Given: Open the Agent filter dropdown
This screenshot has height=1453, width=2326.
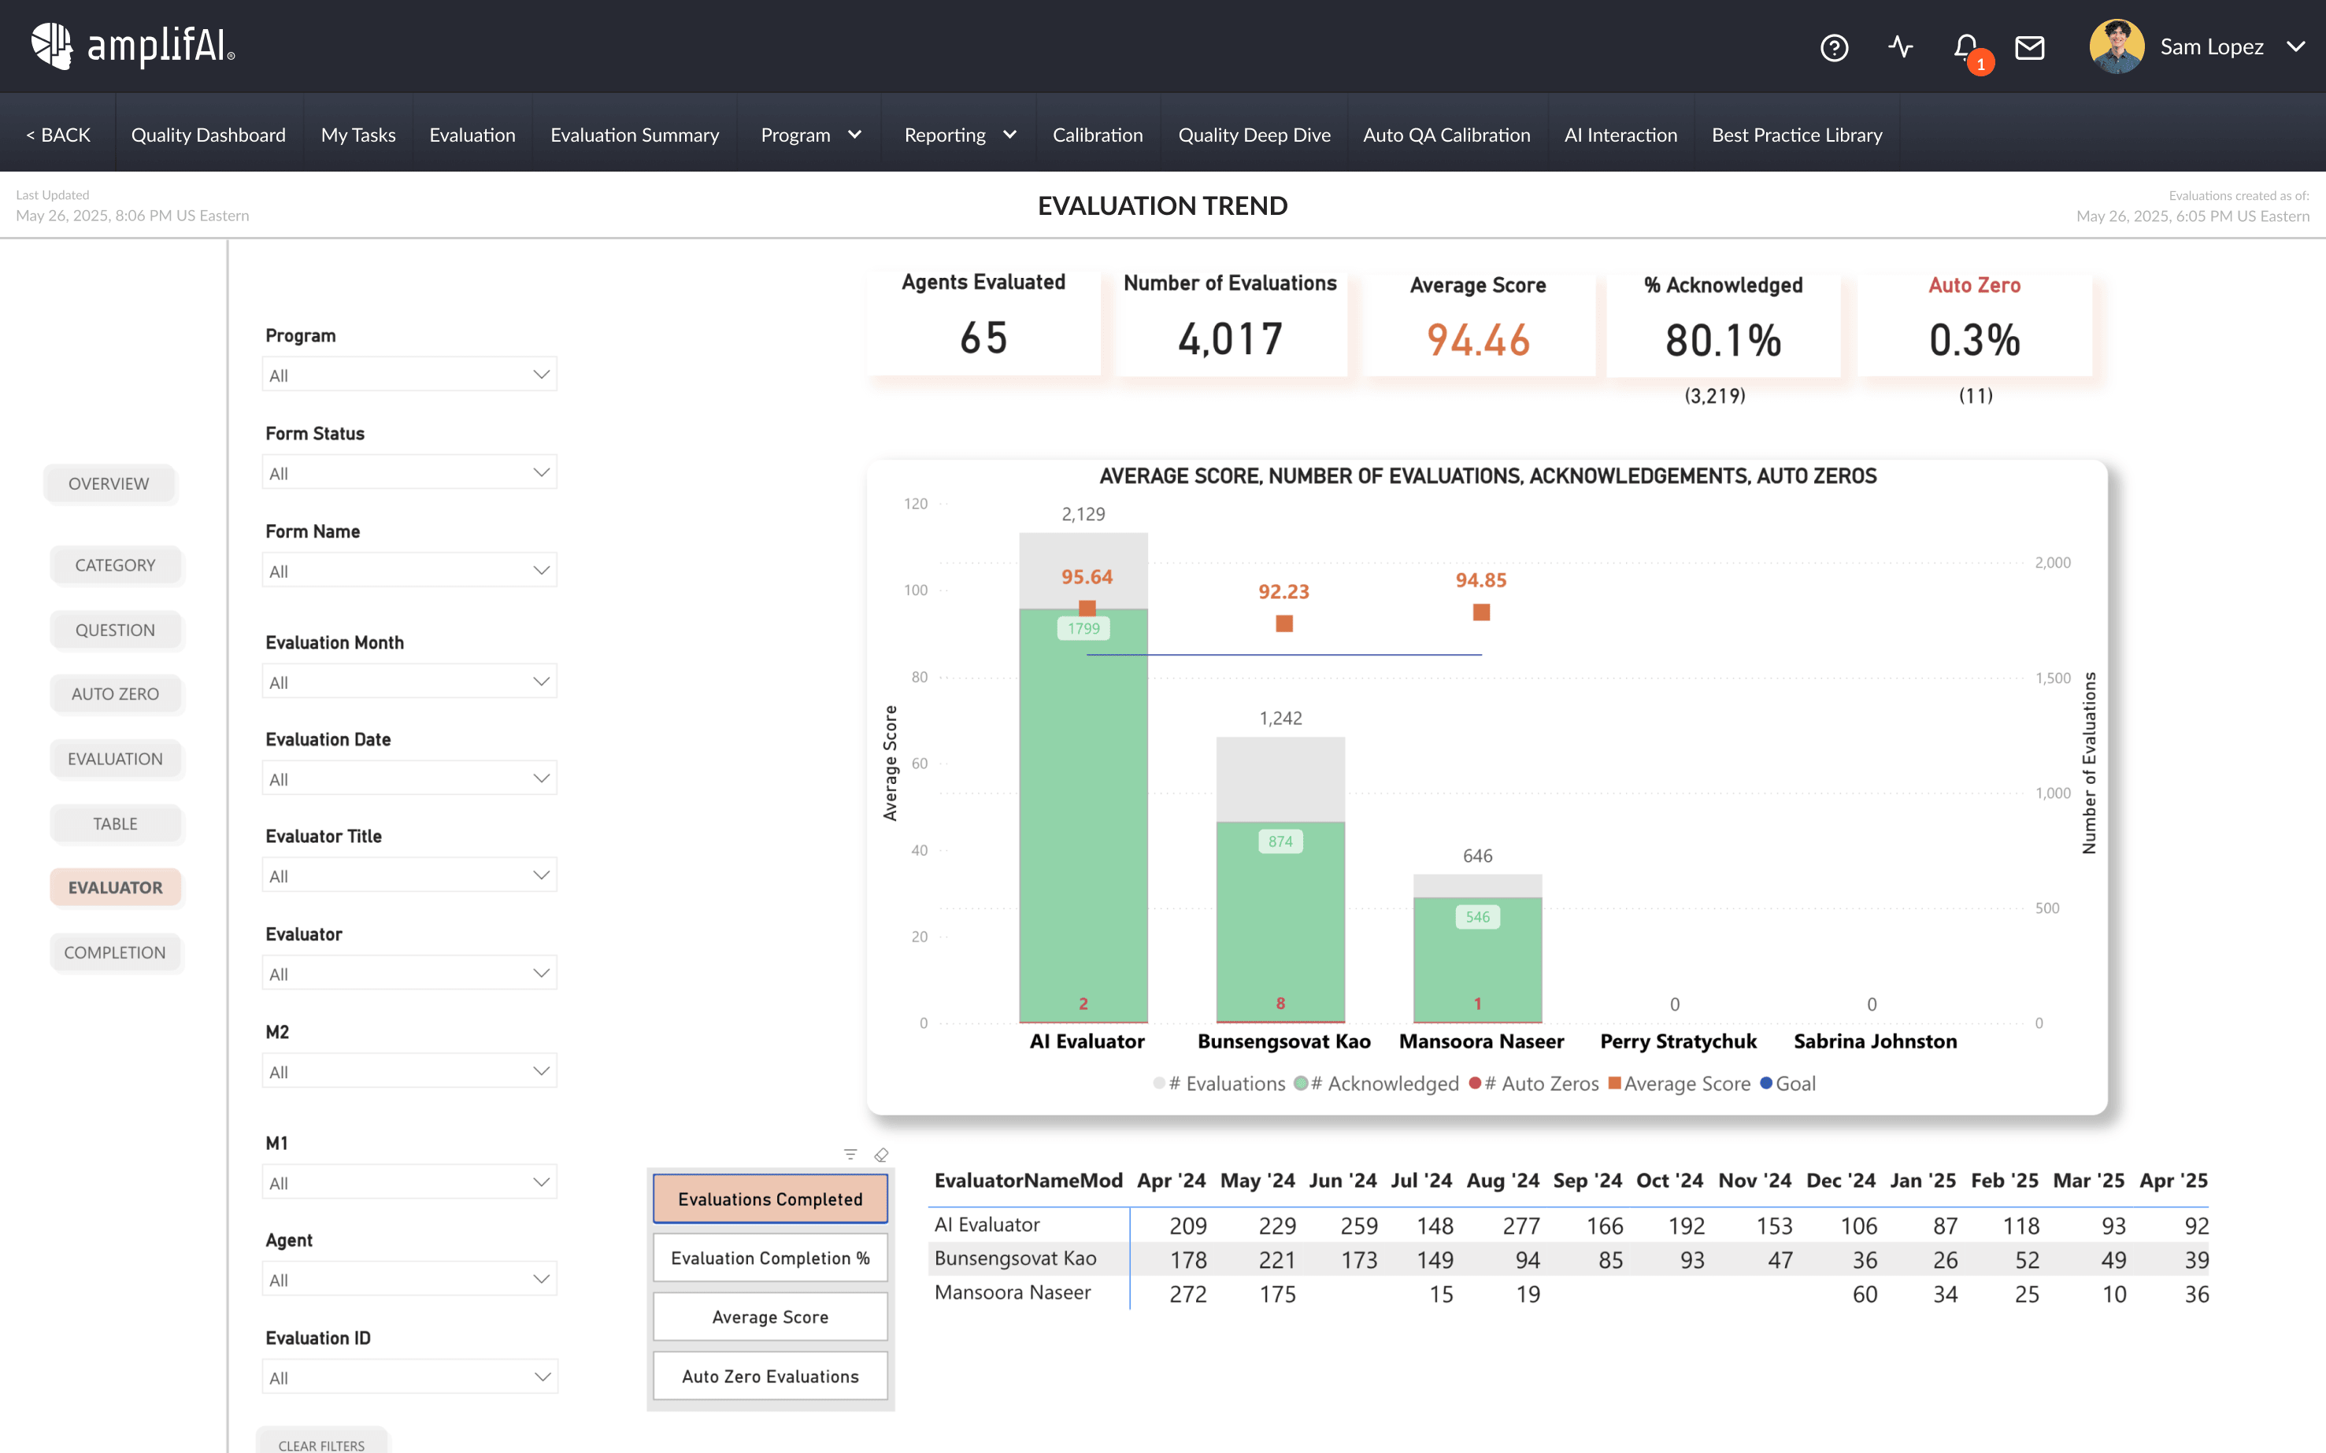Looking at the screenshot, I should (409, 1279).
